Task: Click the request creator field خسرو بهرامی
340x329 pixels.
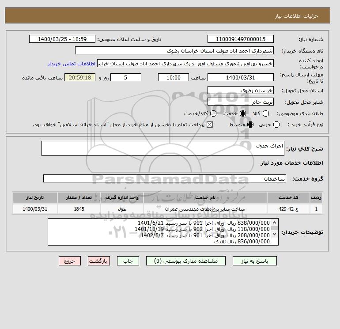Action: coord(185,64)
